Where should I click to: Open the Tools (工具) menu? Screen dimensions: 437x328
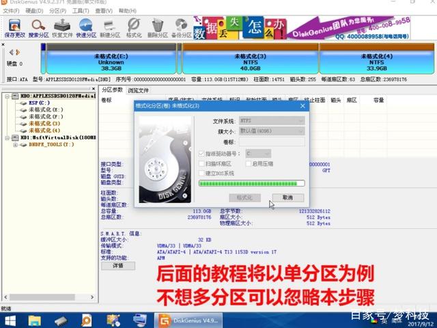[81, 11]
